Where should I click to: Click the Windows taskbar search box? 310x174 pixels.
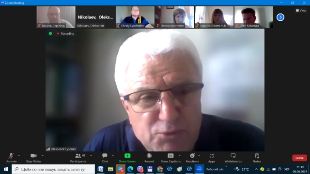[53, 169]
